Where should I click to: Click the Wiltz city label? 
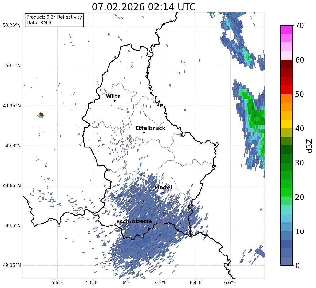(113, 96)
